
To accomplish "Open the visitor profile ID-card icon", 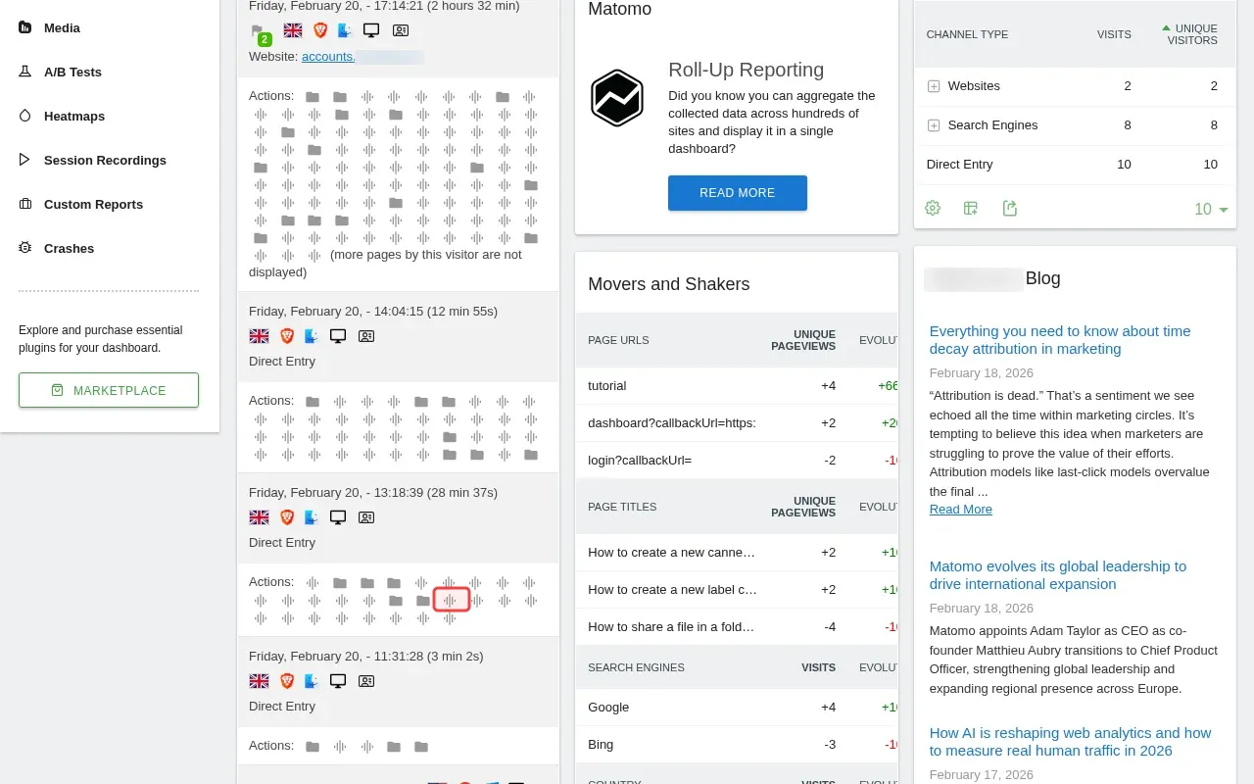I will (x=400, y=29).
